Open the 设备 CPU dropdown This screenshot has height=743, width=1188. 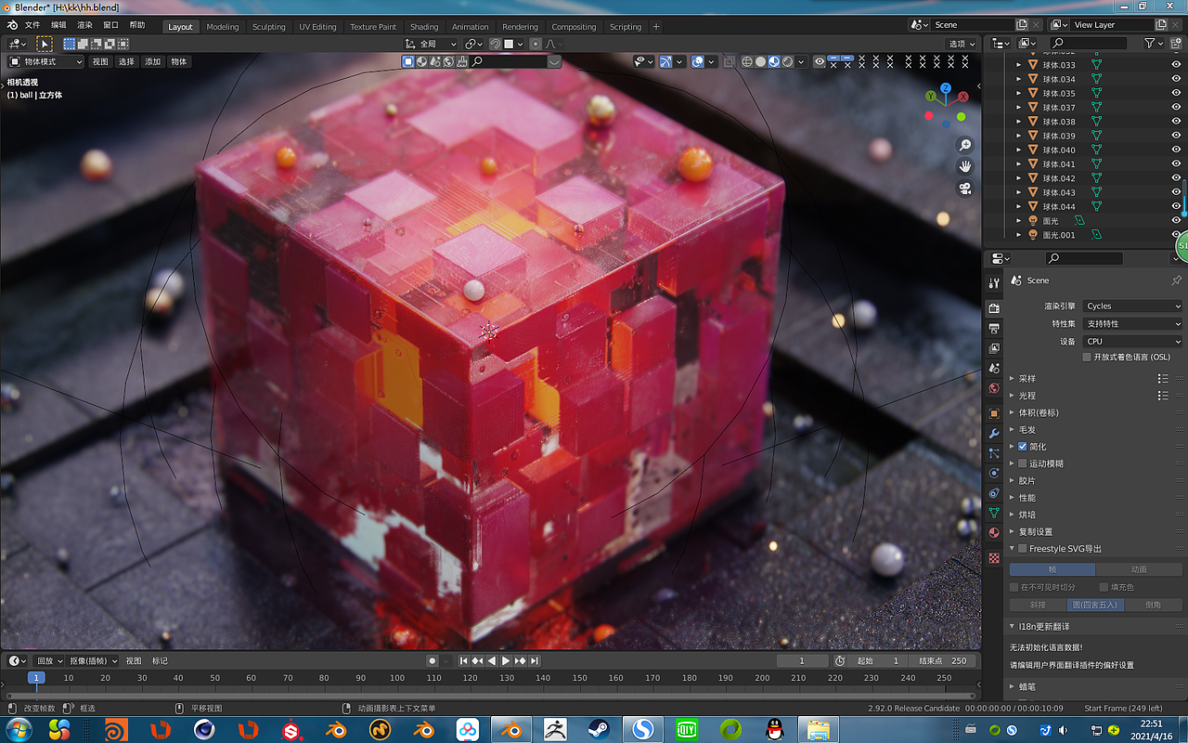click(x=1132, y=340)
